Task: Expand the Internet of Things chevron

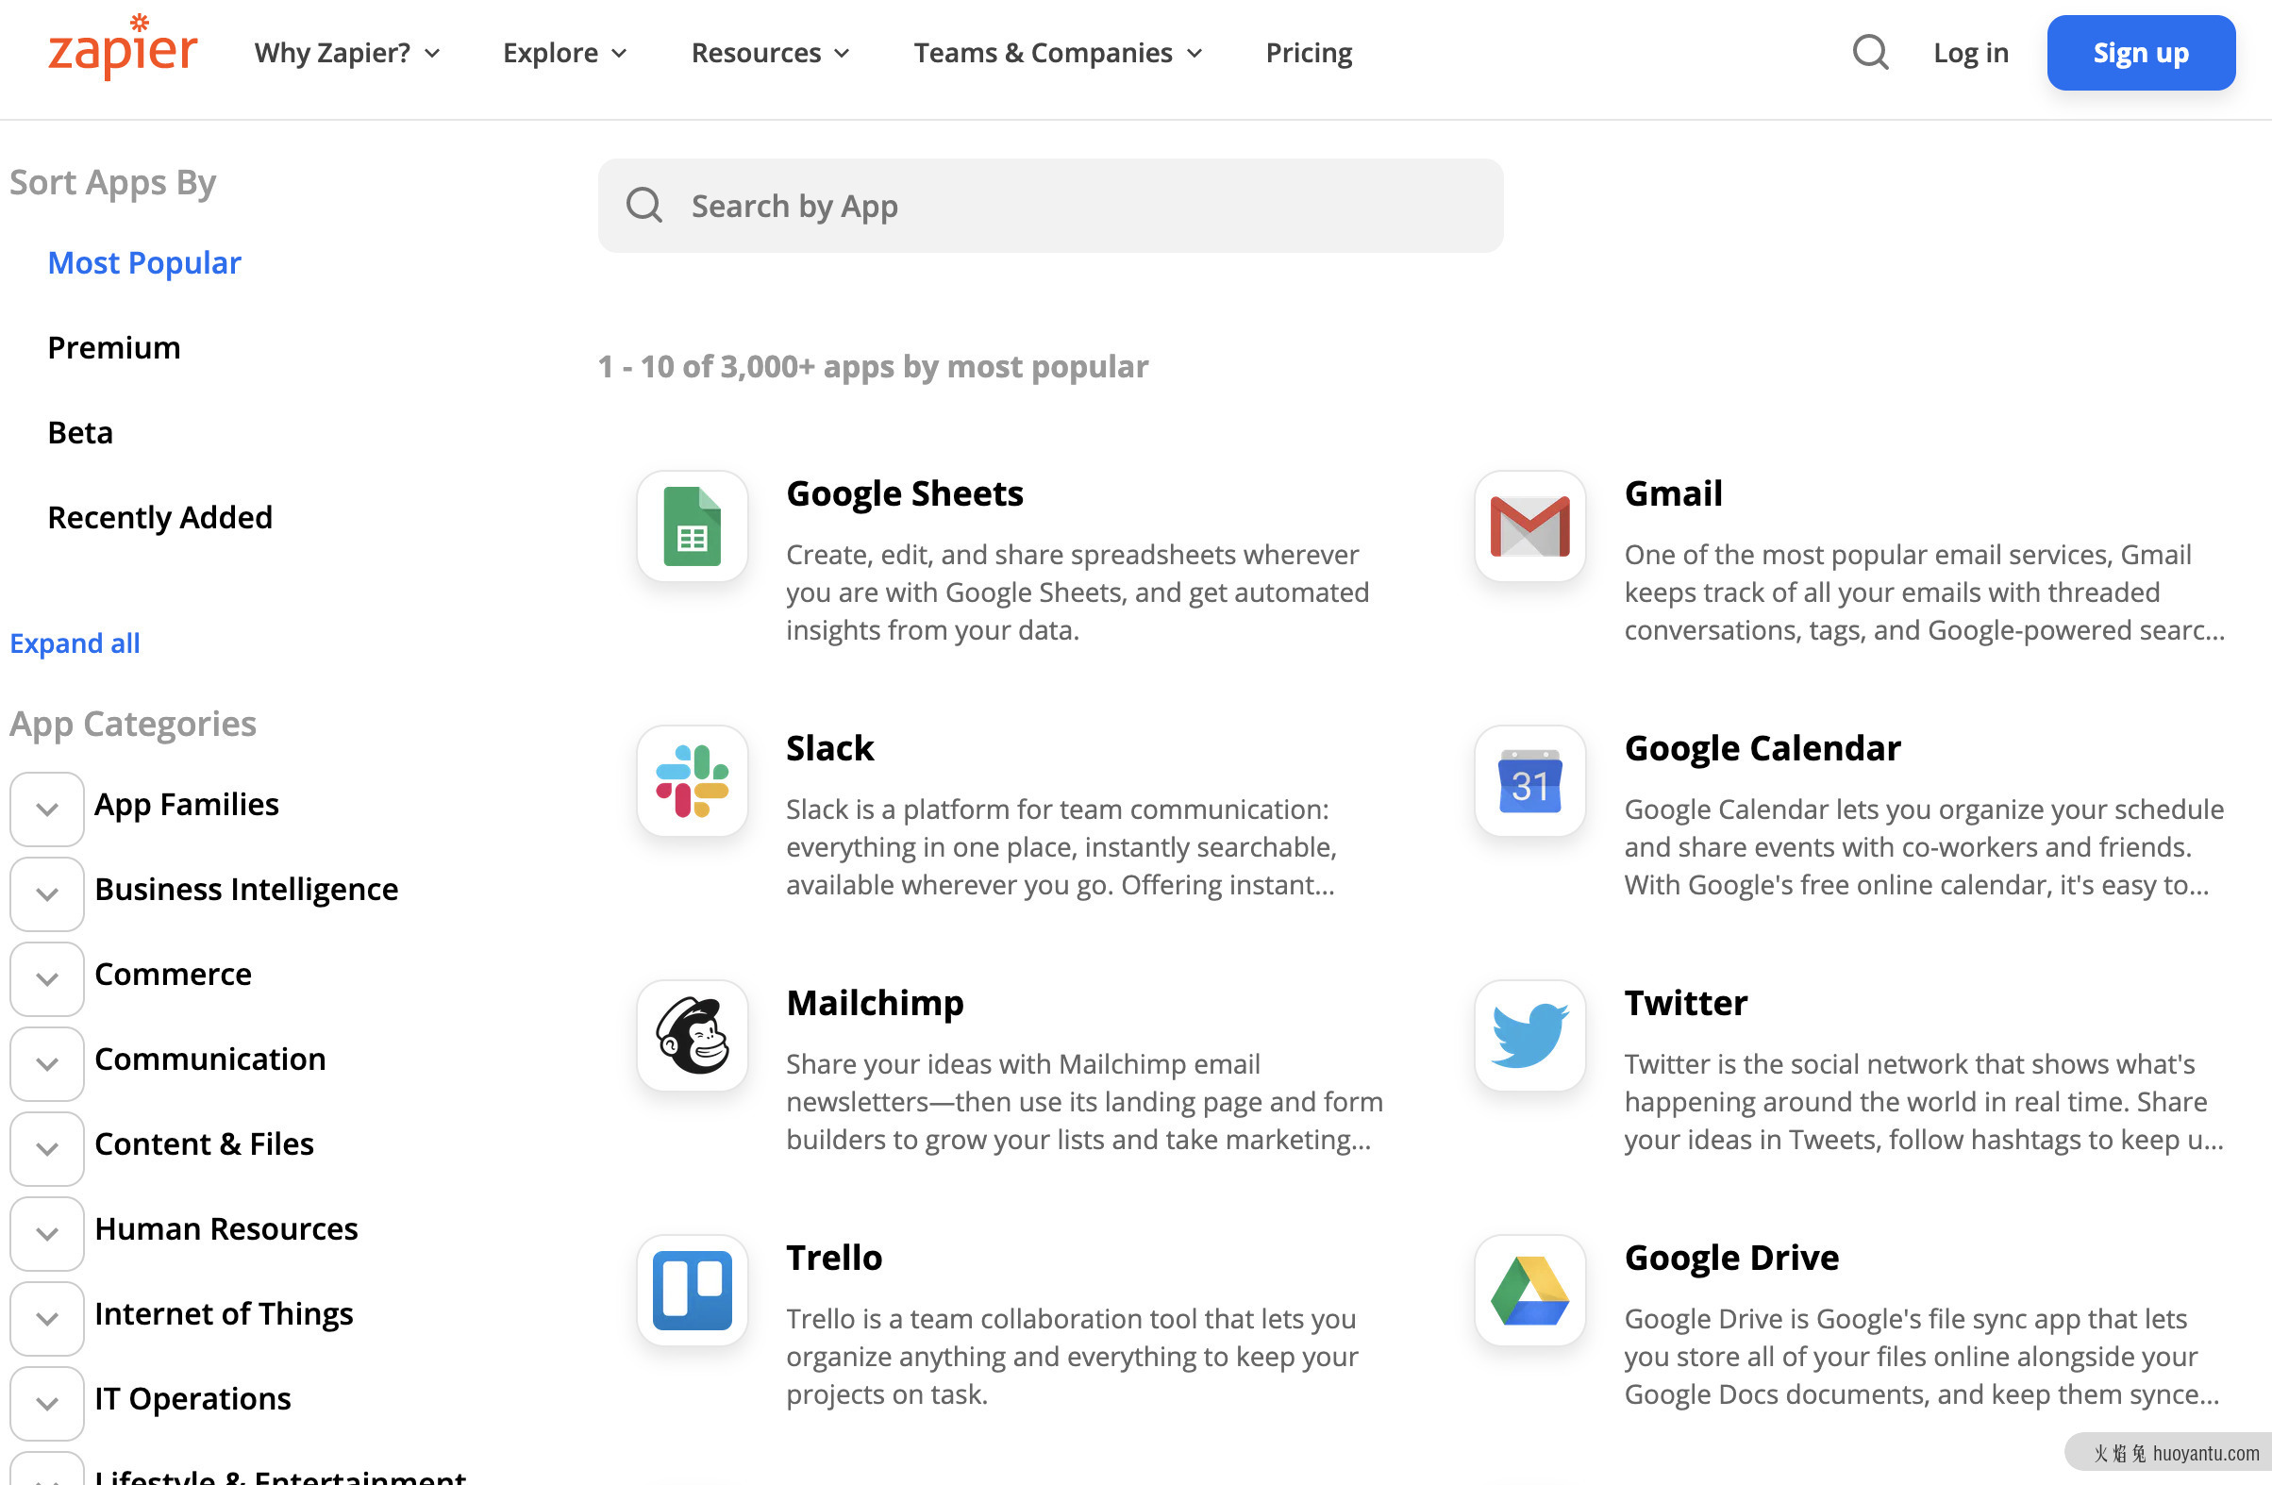Action: click(47, 1319)
